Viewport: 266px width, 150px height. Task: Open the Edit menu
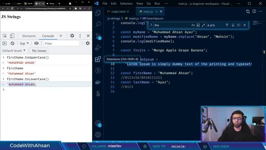pyautogui.click(x=113, y=3)
